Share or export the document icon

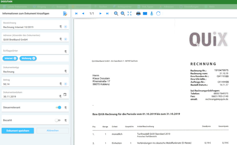point(152,13)
